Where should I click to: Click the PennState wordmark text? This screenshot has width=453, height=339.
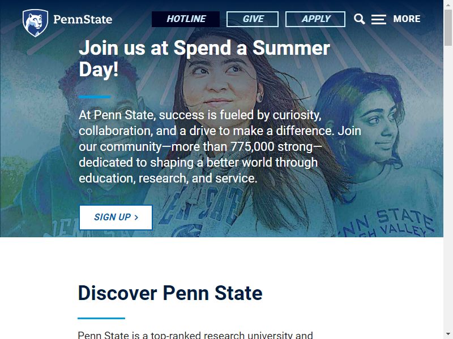click(x=83, y=20)
